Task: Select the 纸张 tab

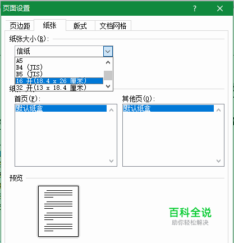Action: tap(50, 25)
